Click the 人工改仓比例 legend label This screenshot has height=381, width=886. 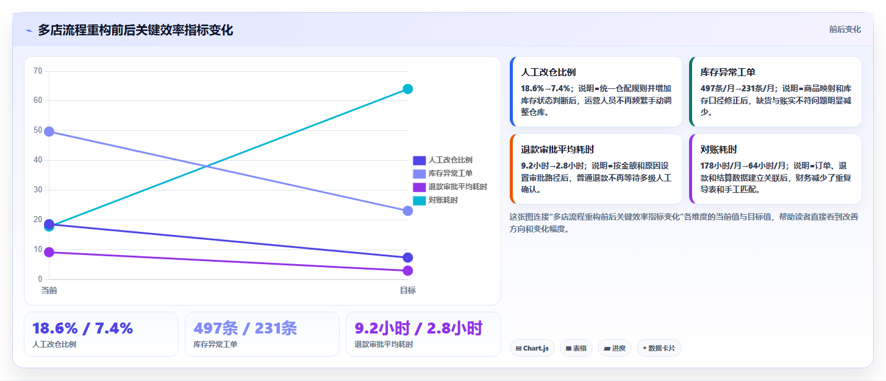[450, 160]
